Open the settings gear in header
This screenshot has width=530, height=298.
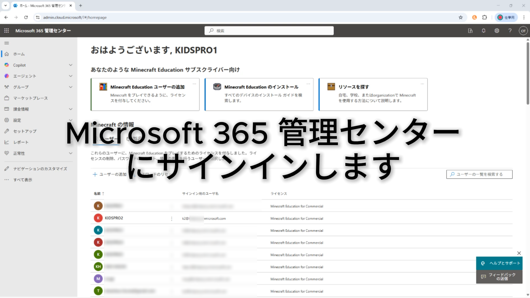497,31
